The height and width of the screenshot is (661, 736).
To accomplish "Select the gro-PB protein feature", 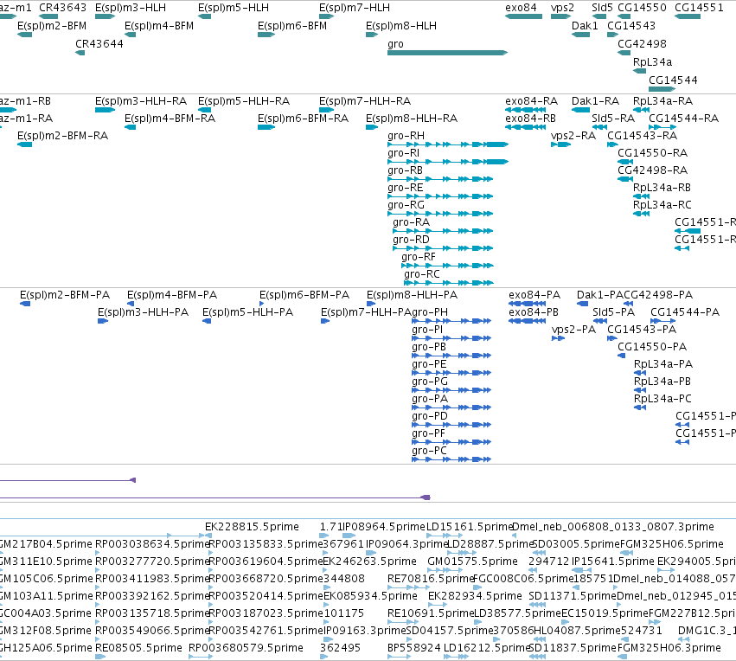I will point(451,356).
